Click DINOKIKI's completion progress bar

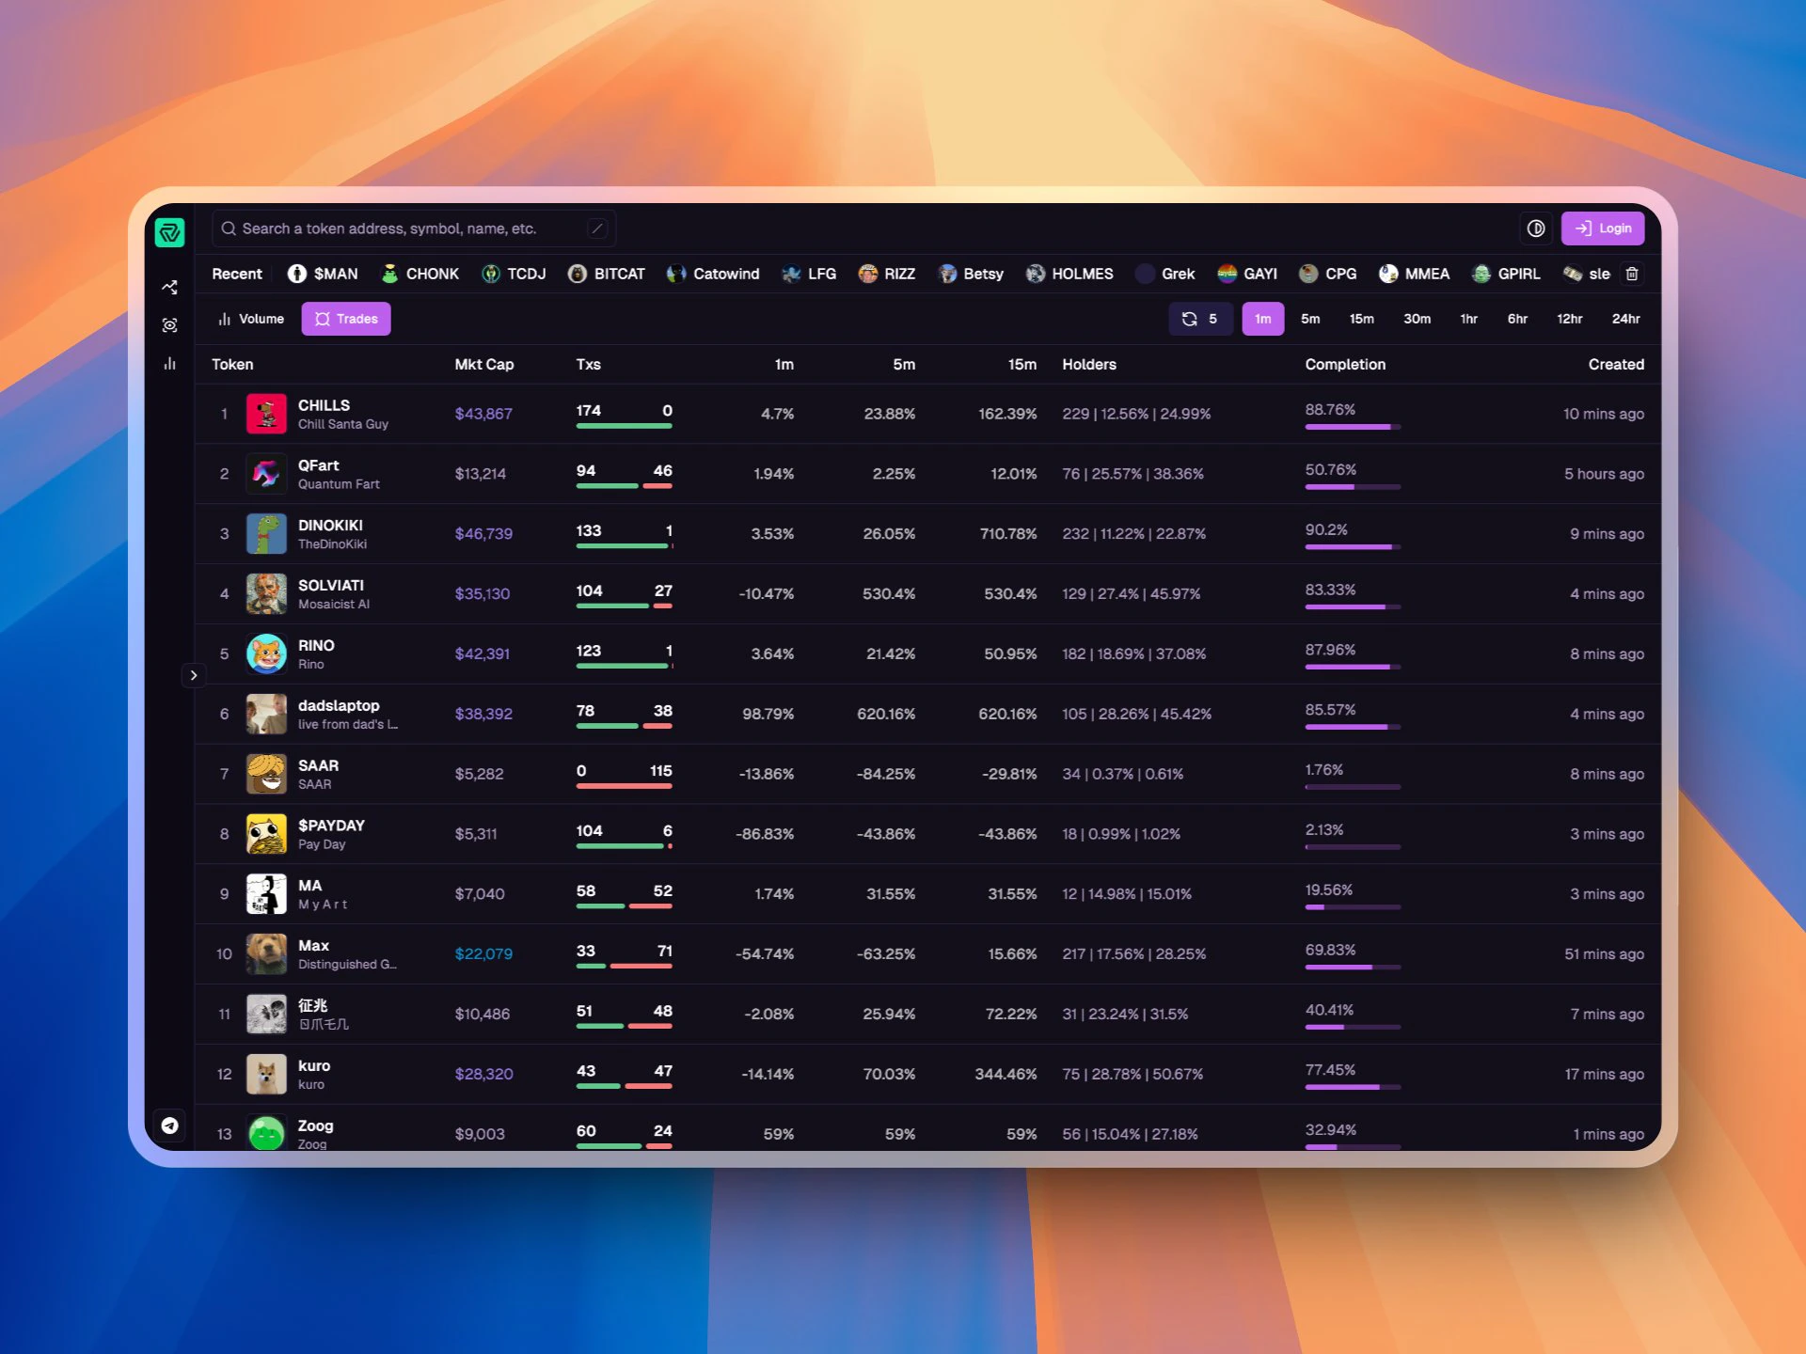click(1352, 546)
